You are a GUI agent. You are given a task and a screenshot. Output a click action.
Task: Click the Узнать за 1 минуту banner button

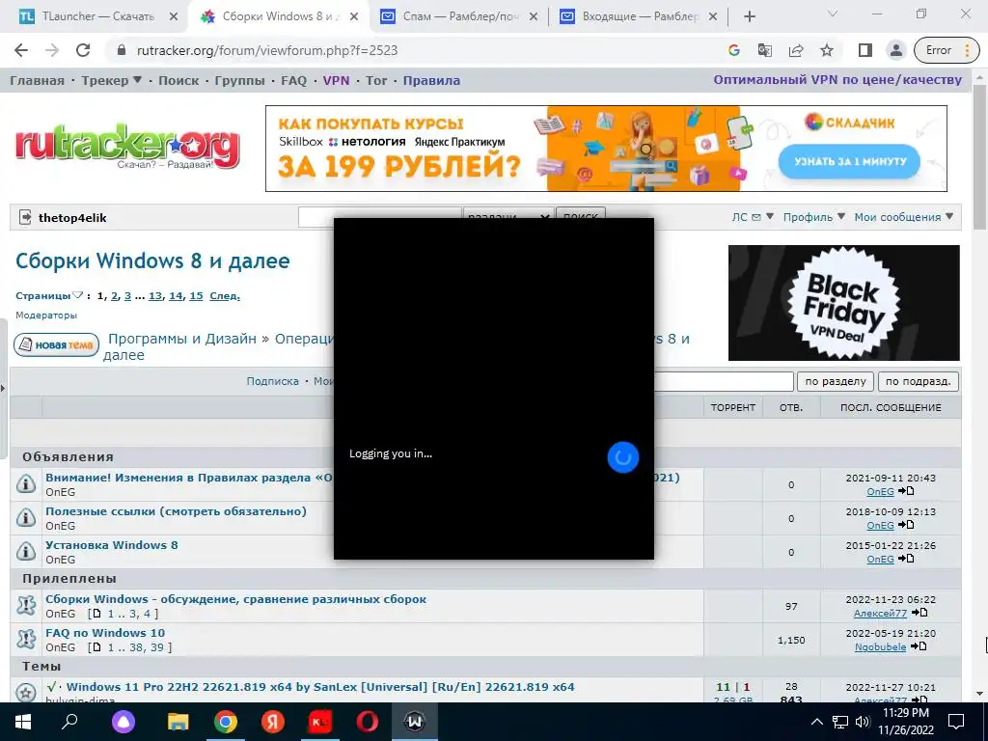849,161
